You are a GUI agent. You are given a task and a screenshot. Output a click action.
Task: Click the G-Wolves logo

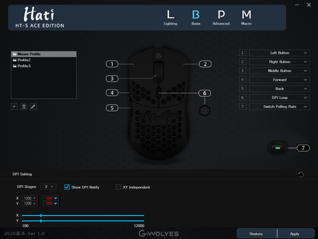[159, 234]
